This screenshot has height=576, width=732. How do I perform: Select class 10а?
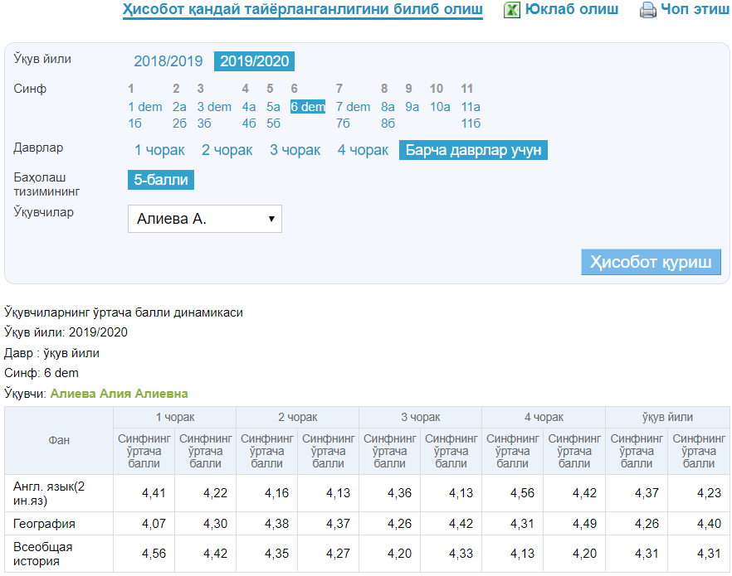[440, 107]
